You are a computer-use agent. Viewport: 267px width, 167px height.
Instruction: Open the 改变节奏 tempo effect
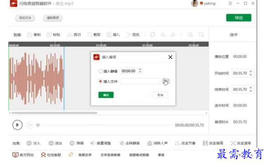click(x=185, y=143)
